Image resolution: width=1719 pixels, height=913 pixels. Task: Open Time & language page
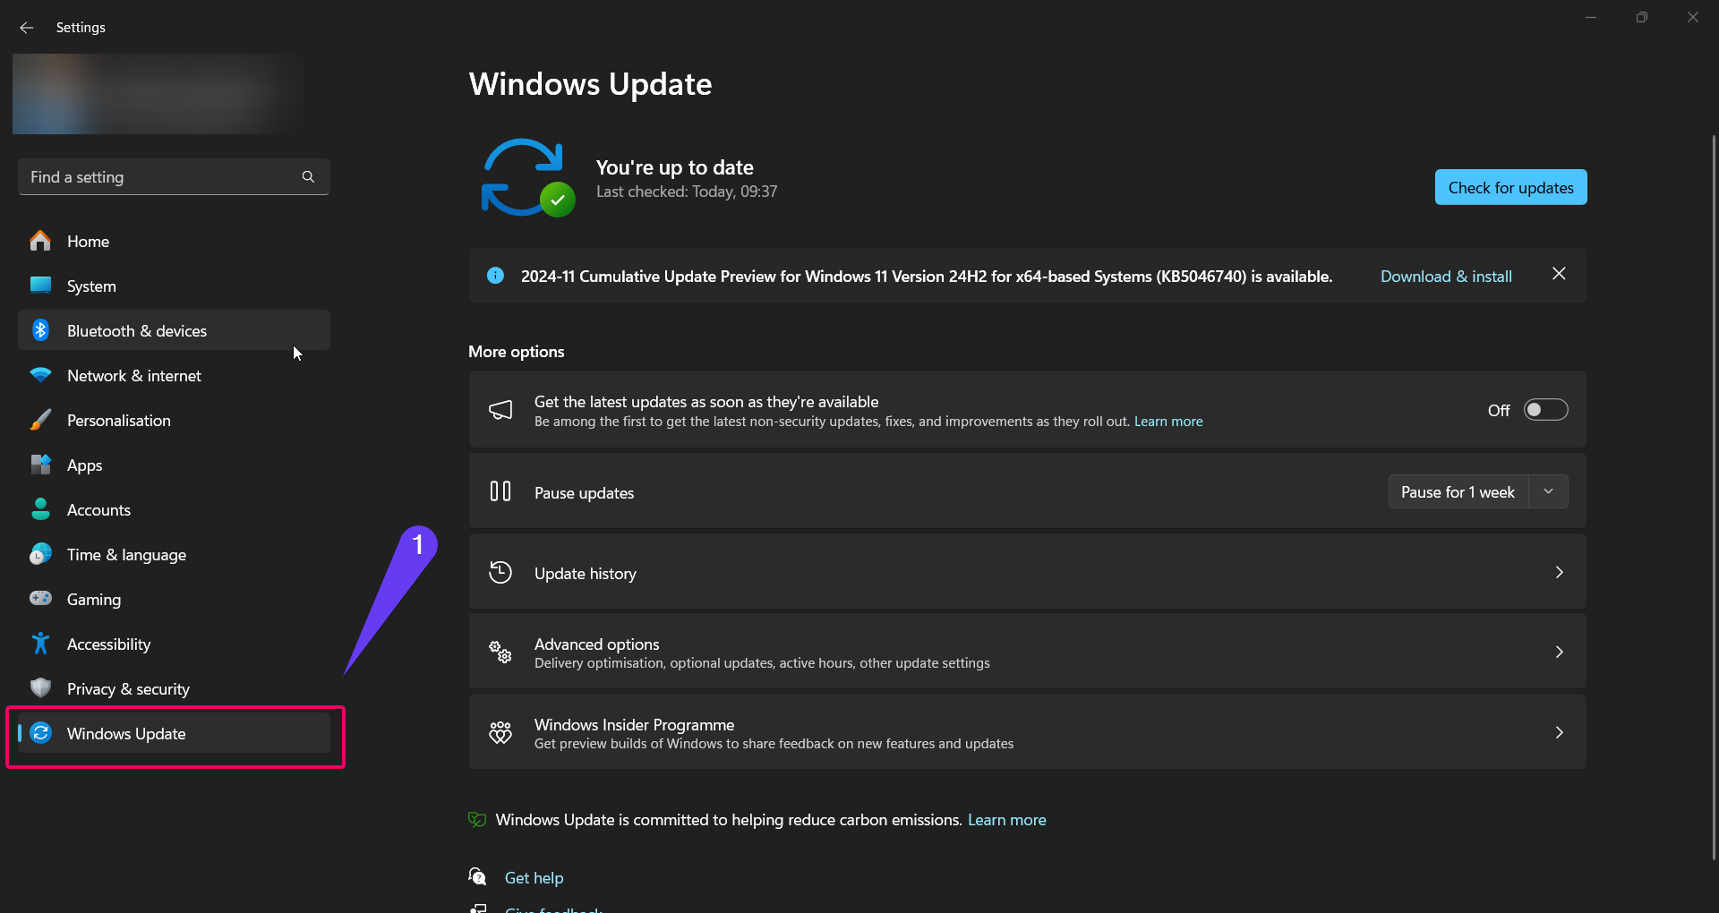174,554
